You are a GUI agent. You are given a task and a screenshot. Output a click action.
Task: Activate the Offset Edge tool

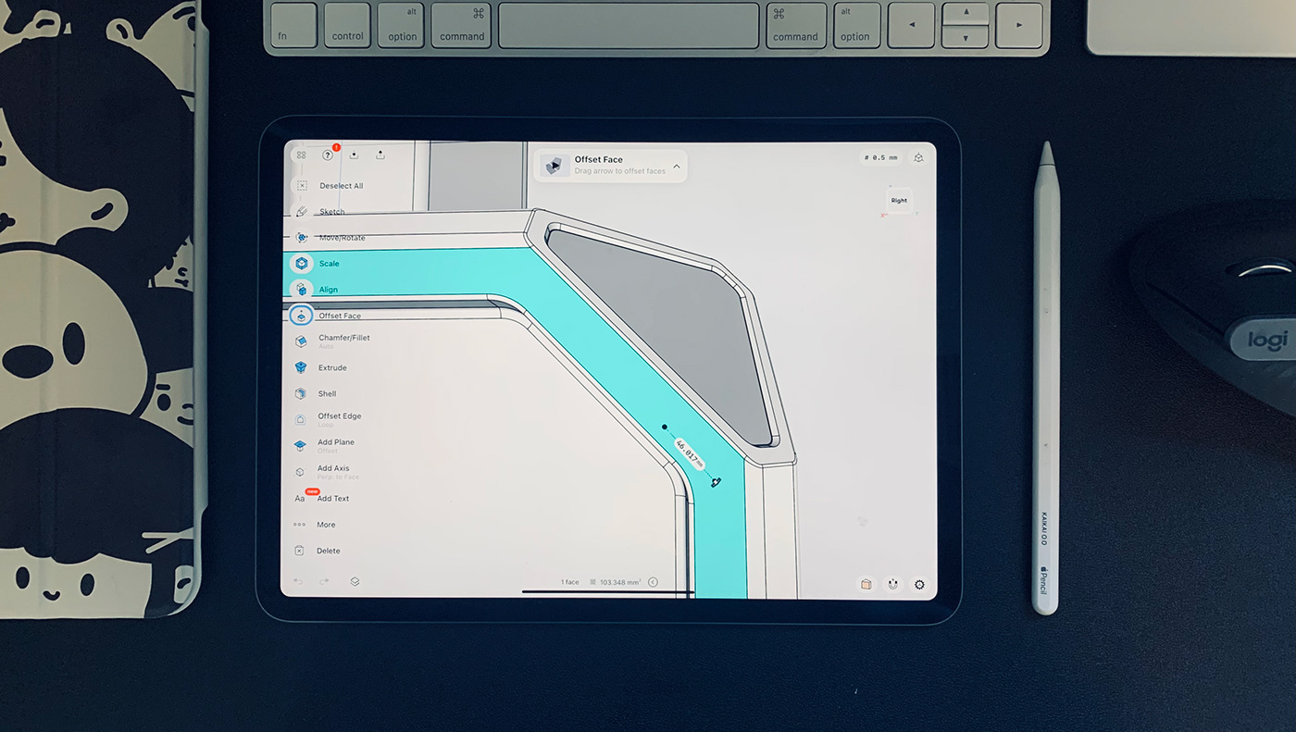point(338,416)
